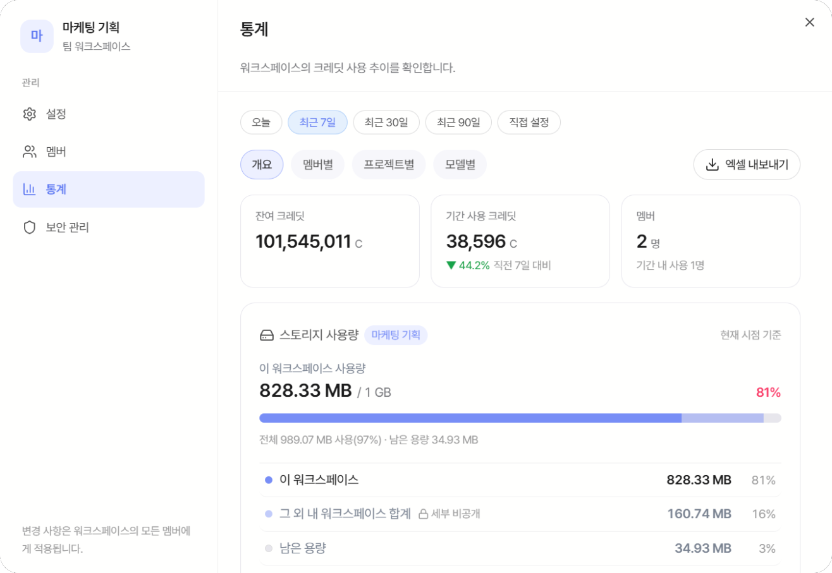Viewport: 832px width, 573px height.
Task: Click the 마 workspace avatar icon
Action: coord(37,36)
